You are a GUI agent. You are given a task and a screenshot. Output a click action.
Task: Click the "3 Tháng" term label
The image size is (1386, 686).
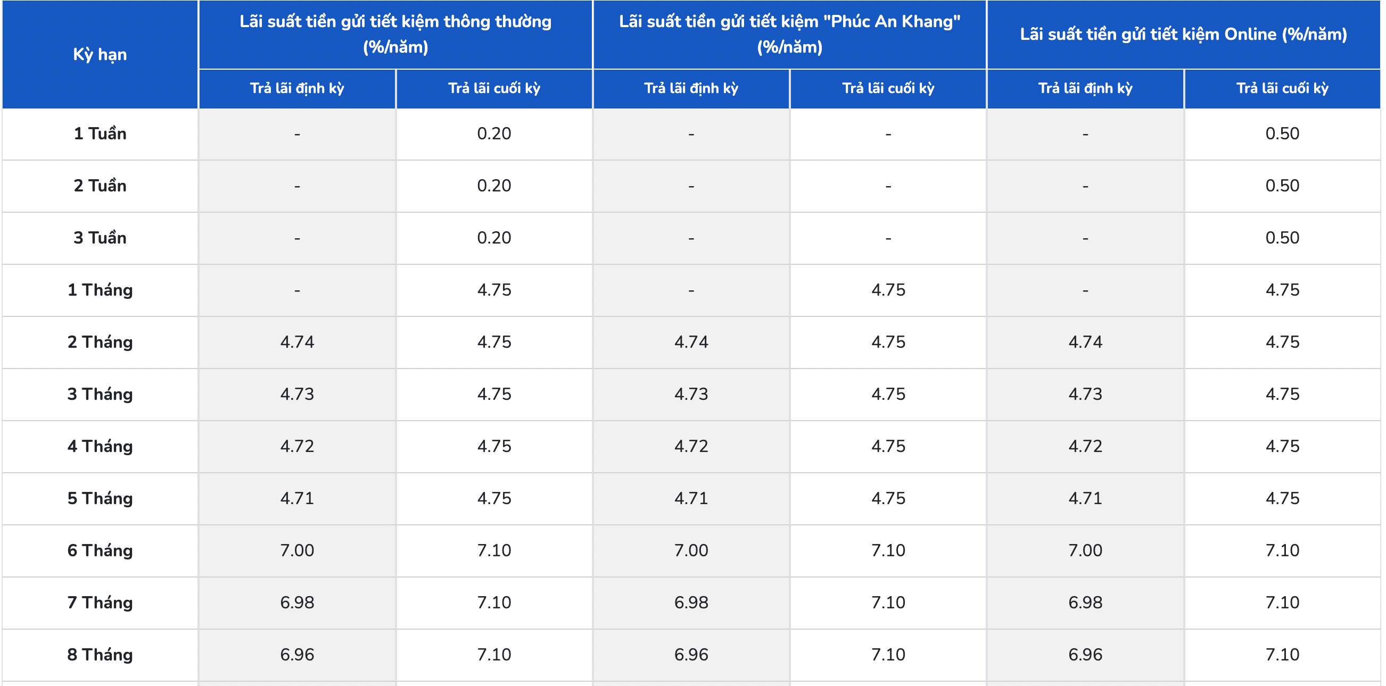(100, 394)
